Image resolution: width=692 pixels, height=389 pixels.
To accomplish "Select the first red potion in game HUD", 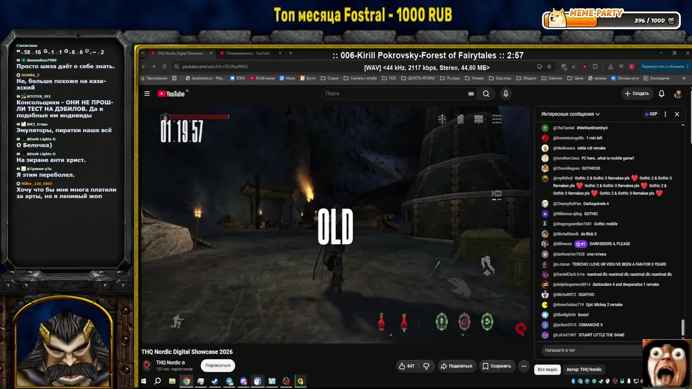I will click(382, 321).
